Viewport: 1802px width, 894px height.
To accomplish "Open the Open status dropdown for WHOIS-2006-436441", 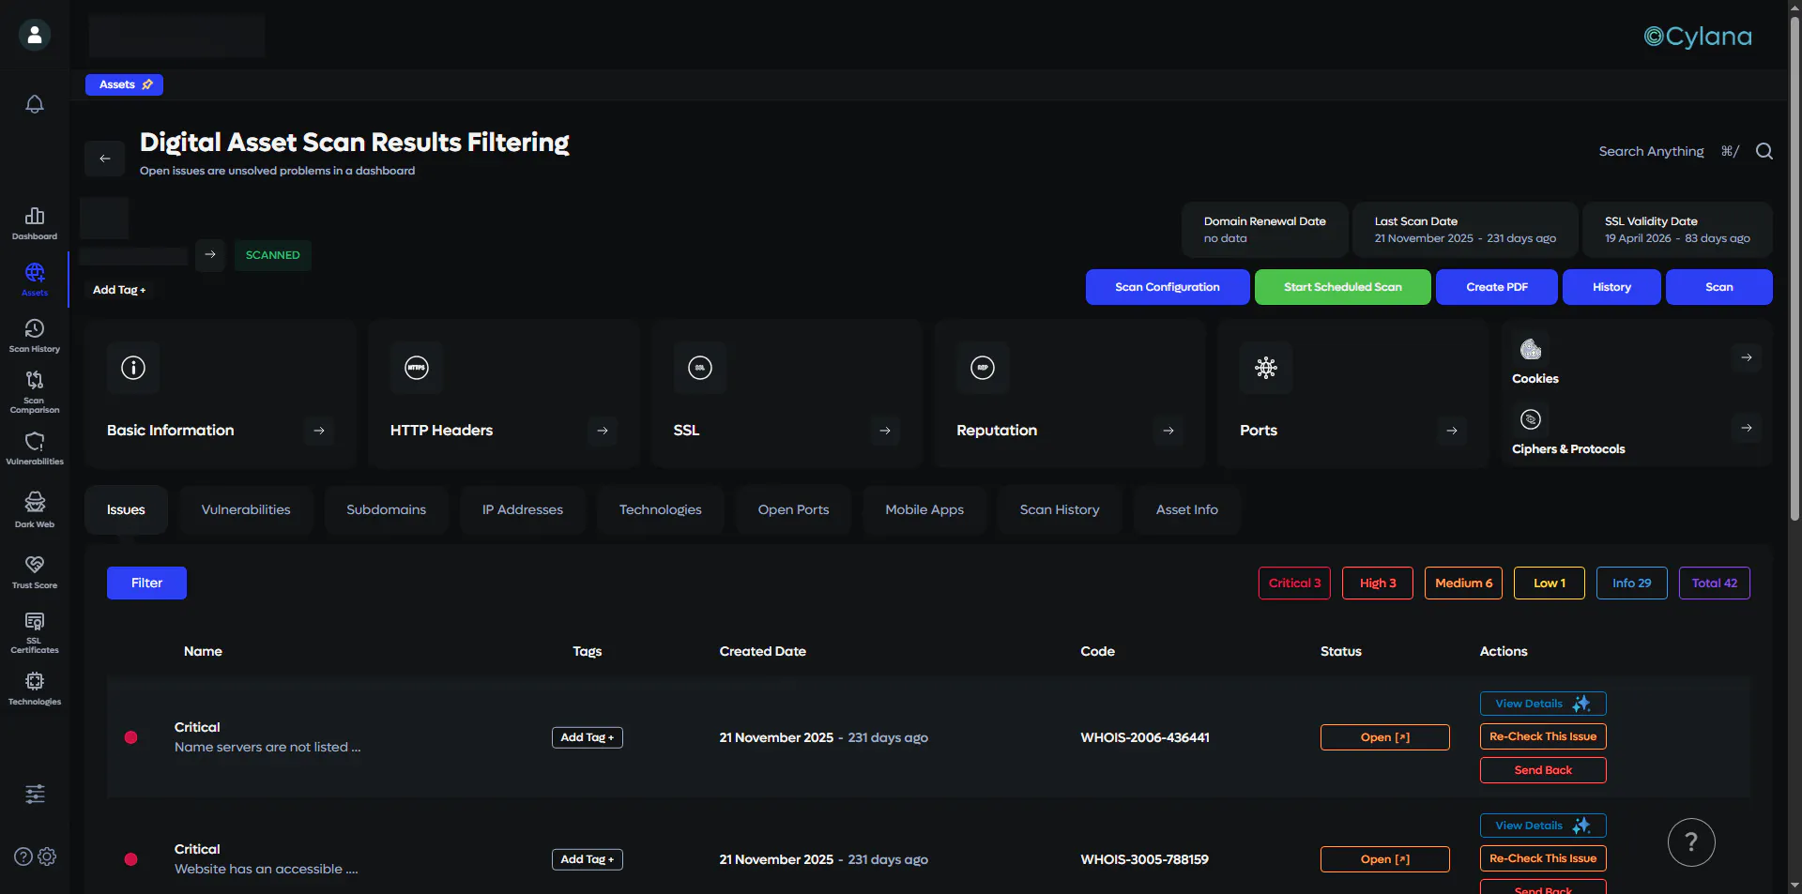I will point(1385,737).
